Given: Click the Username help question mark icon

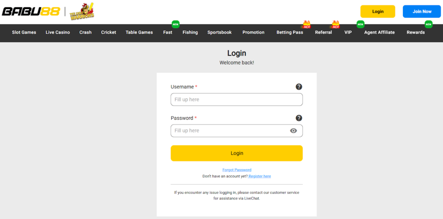Looking at the screenshot, I should pos(299,87).
